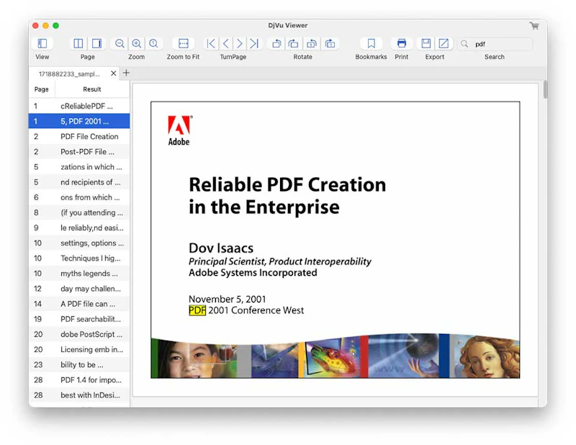Select result A PDF file can ...

coord(79,304)
